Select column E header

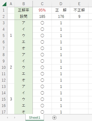(x=79, y=4)
